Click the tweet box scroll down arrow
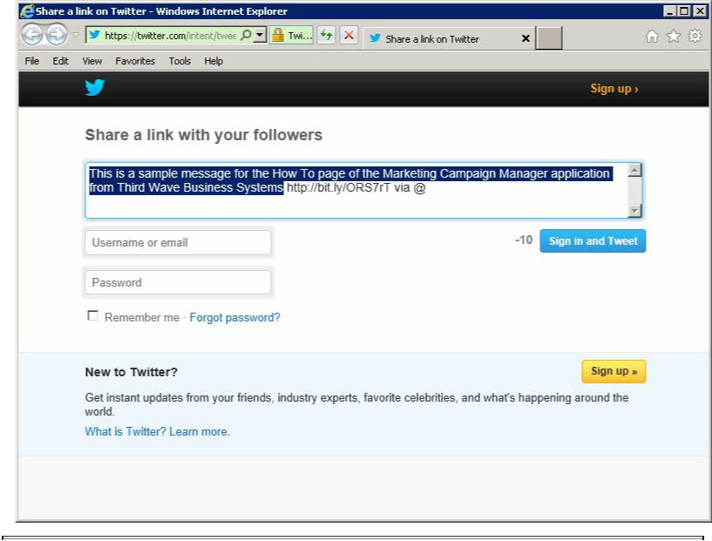This screenshot has height=541, width=712. point(634,211)
